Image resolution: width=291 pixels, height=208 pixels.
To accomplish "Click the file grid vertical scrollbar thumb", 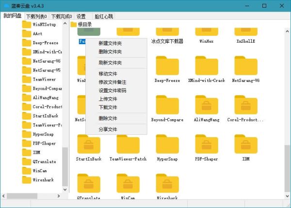I will [x=287, y=168].
